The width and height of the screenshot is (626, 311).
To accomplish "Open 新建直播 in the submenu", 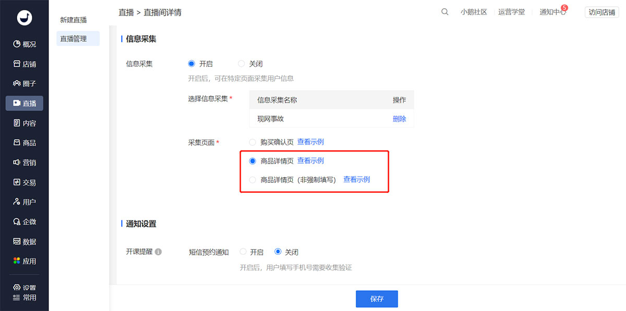I will click(74, 20).
